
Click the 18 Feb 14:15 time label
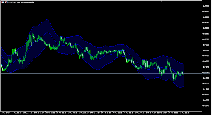(162, 113)
